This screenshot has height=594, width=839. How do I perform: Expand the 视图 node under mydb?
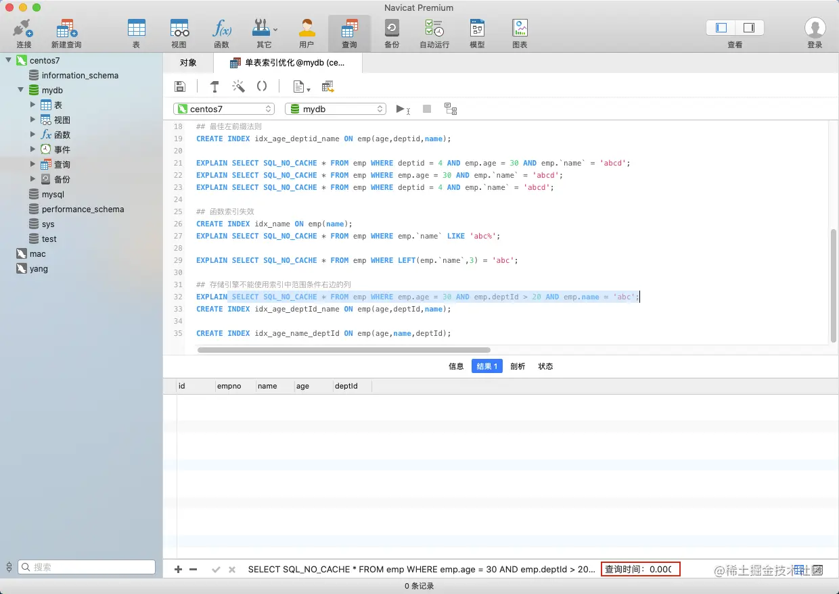(33, 120)
